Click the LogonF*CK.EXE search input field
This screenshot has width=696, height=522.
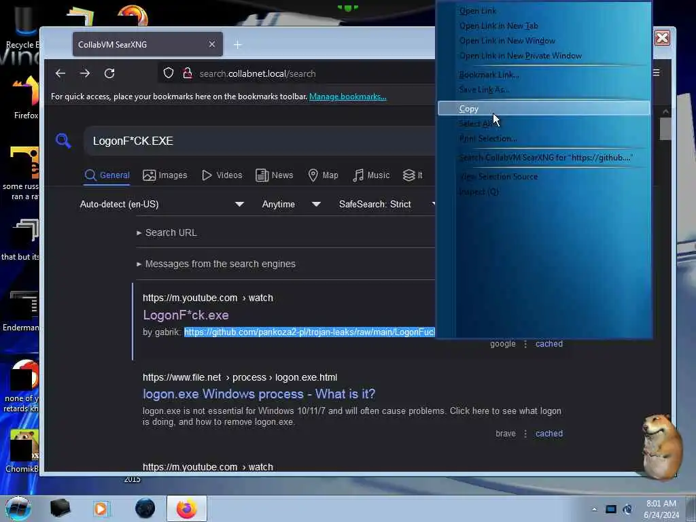coord(260,141)
